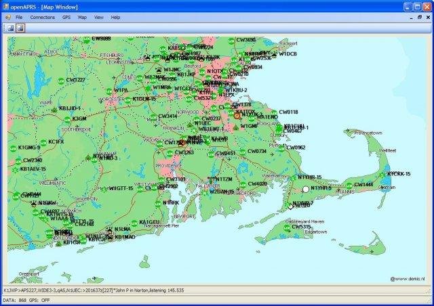434x306 pixels.
Task: Select the CW4020 station icon
Action: 243,184
